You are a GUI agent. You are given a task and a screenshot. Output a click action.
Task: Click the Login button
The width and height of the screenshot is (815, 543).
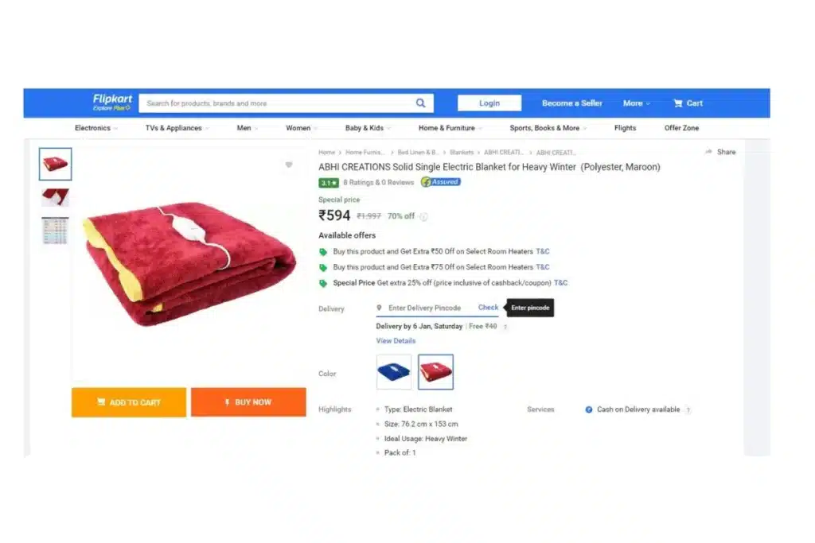point(489,103)
